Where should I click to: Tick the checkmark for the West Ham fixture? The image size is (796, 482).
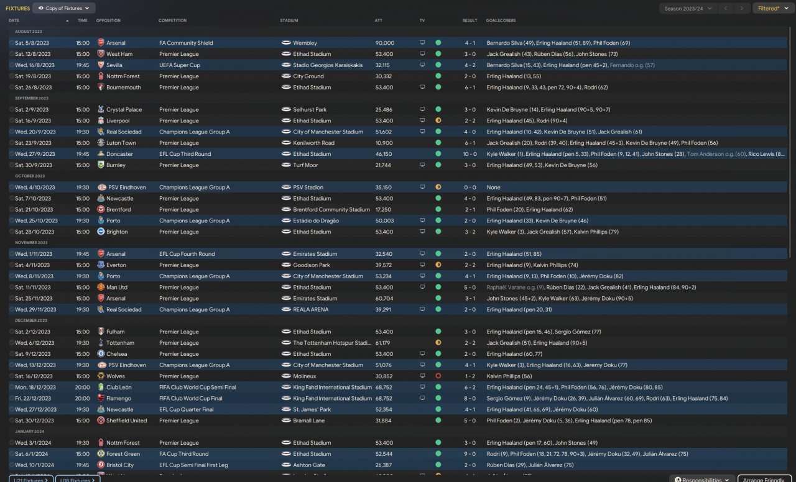tap(11, 54)
